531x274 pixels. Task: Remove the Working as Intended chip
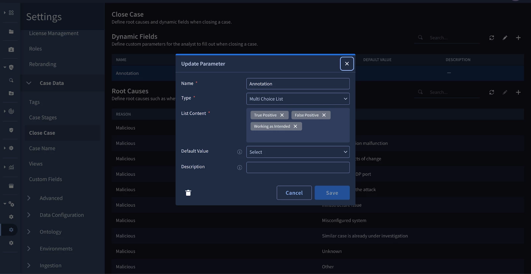coord(295,126)
